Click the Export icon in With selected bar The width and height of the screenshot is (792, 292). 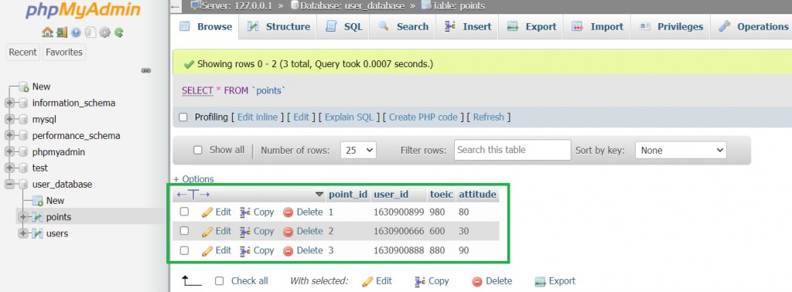click(x=541, y=281)
